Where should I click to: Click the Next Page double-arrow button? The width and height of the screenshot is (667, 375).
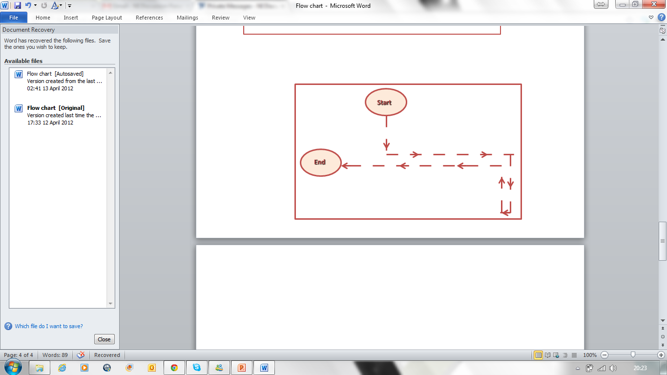click(x=663, y=345)
